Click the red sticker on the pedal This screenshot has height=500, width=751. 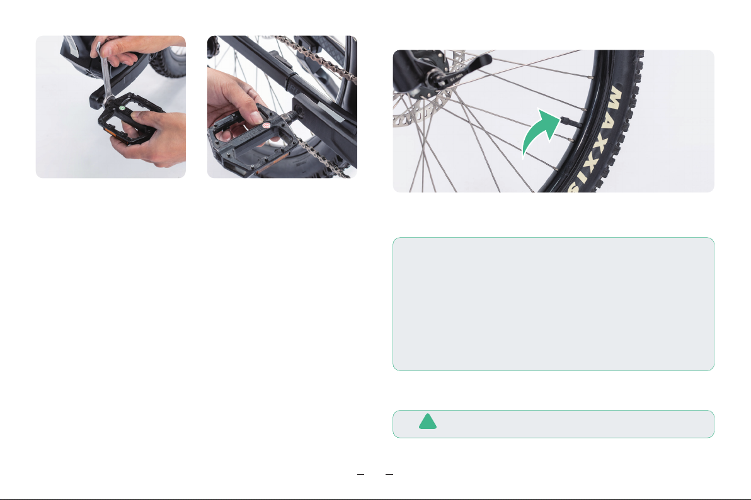[266, 126]
